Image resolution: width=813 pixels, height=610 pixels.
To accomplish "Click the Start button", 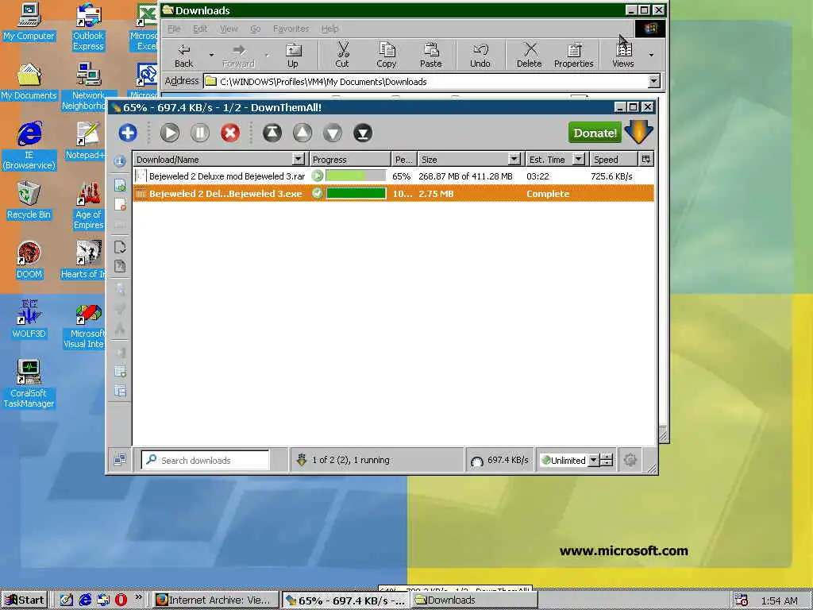I will click(25, 600).
